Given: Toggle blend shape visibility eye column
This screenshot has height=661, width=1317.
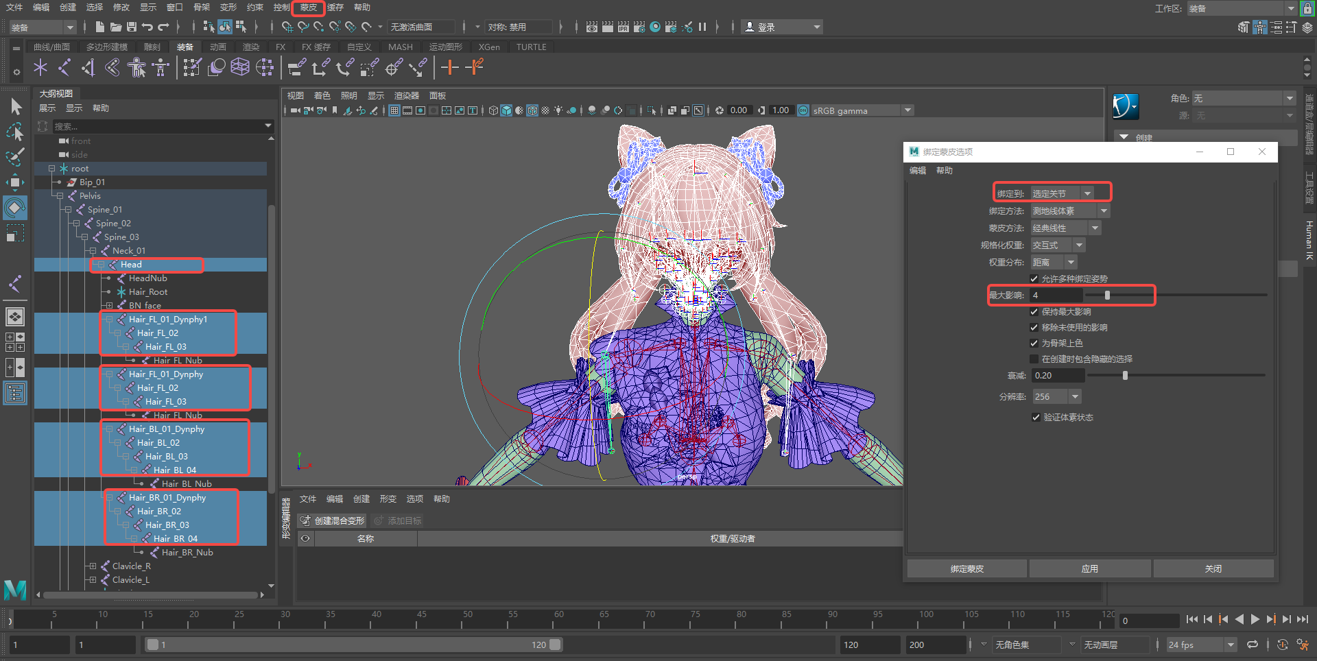Looking at the screenshot, I should tap(306, 538).
